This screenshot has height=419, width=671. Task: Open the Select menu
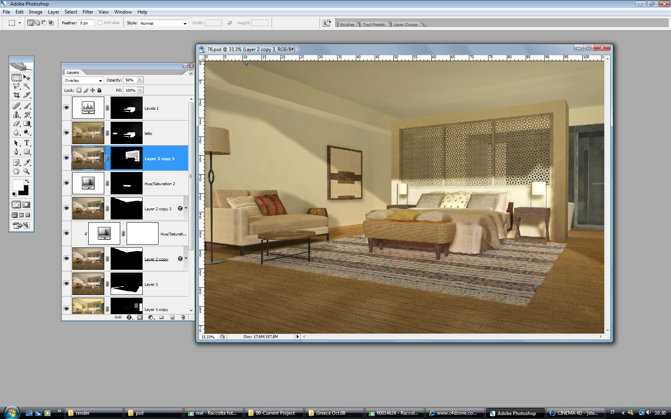71,12
